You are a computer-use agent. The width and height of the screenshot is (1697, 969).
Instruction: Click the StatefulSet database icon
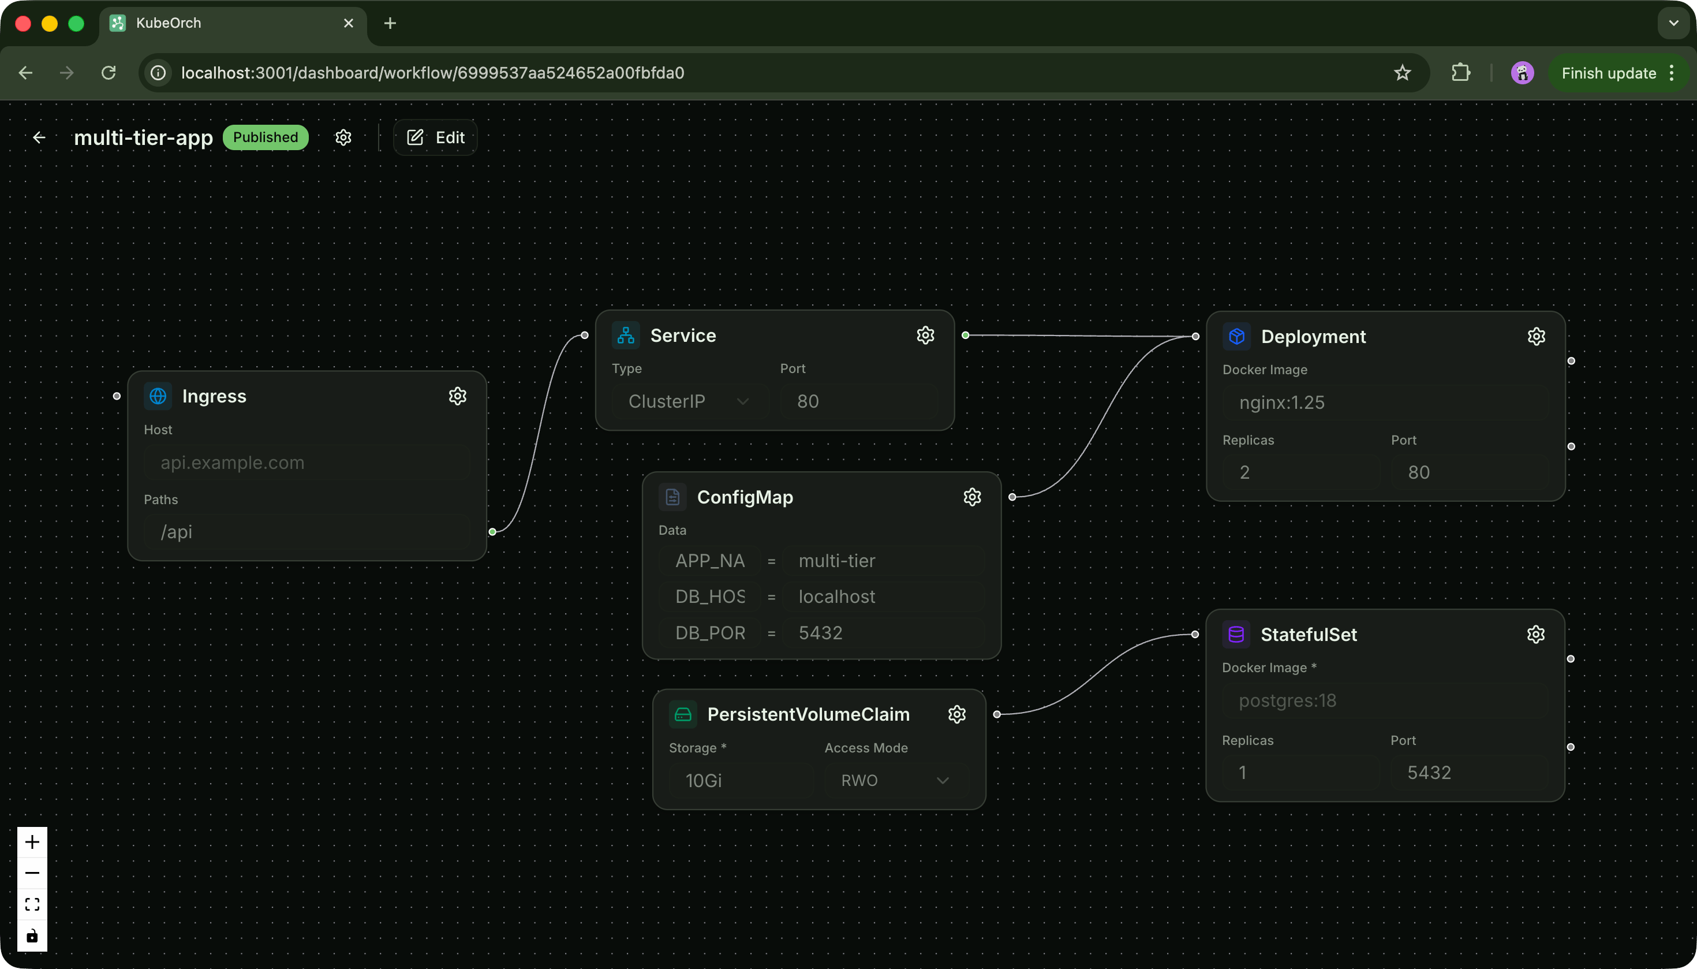1236,633
